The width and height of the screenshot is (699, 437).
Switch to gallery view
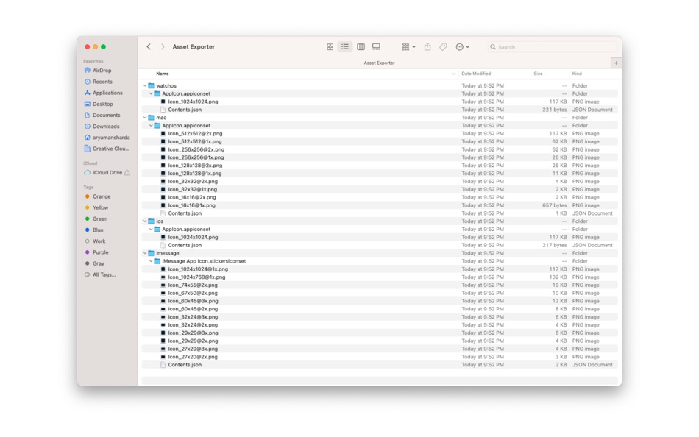[376, 47]
